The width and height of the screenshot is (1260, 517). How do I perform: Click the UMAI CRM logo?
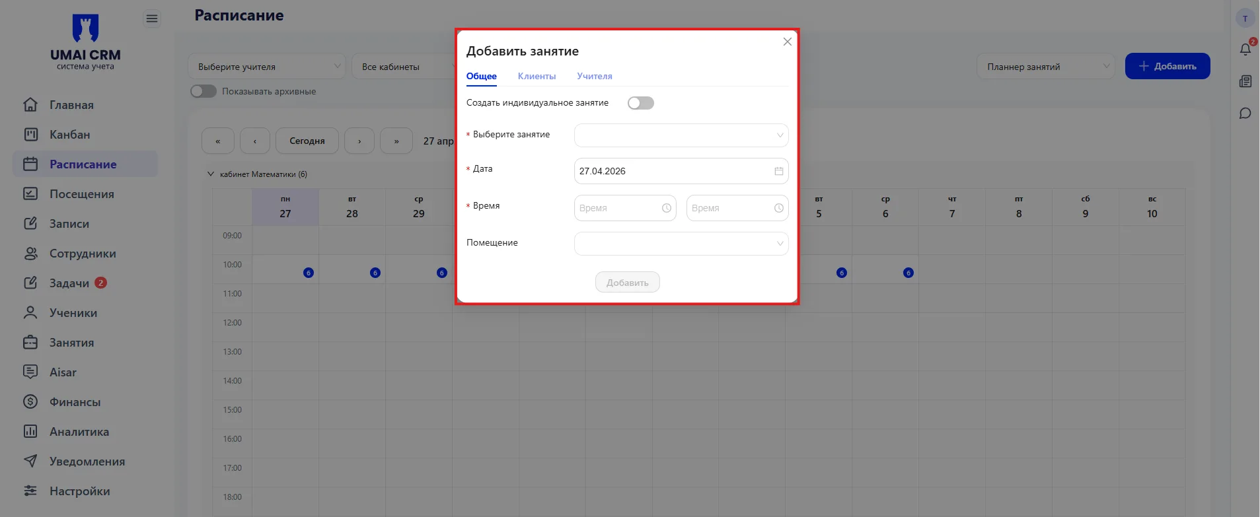point(85,42)
